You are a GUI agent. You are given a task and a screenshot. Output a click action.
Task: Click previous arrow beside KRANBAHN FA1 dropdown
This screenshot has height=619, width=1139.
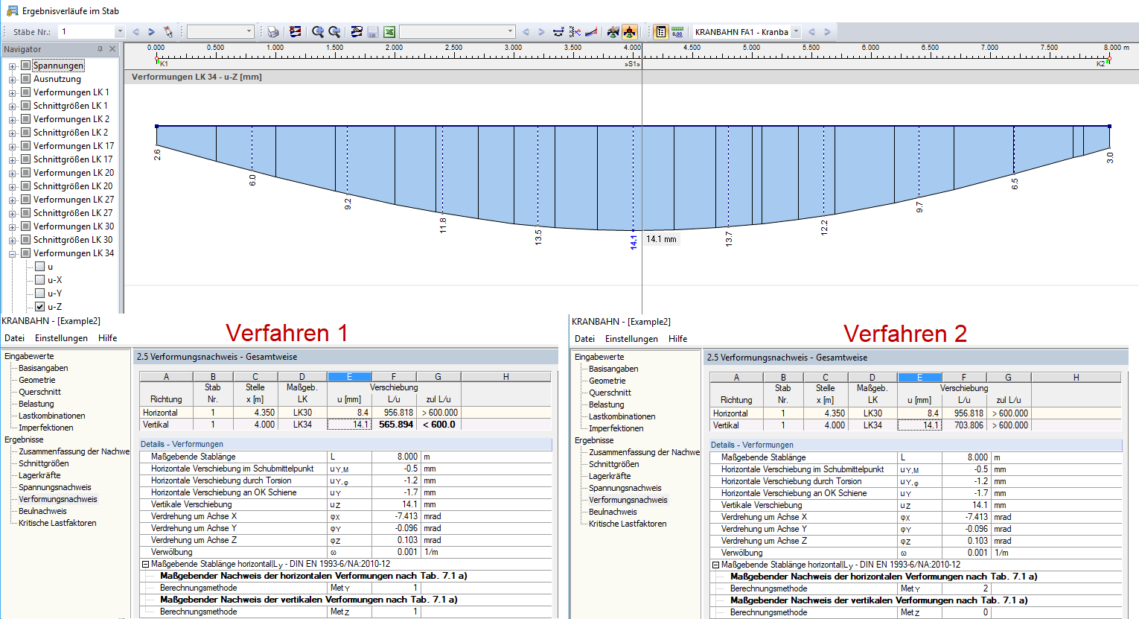click(811, 32)
